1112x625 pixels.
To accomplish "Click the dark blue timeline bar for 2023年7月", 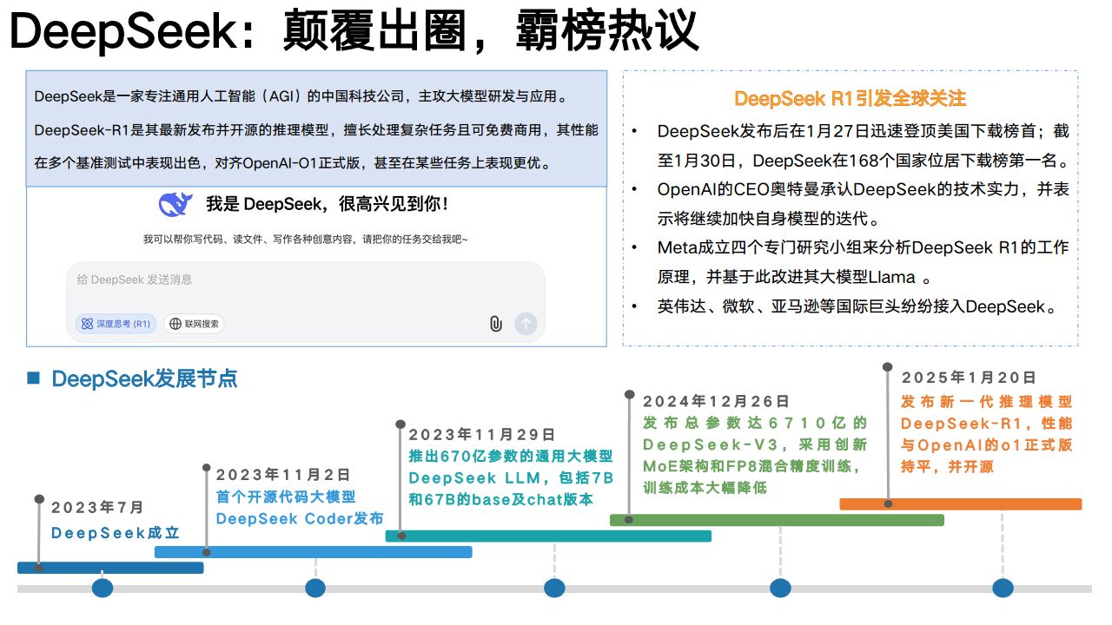I will point(110,568).
